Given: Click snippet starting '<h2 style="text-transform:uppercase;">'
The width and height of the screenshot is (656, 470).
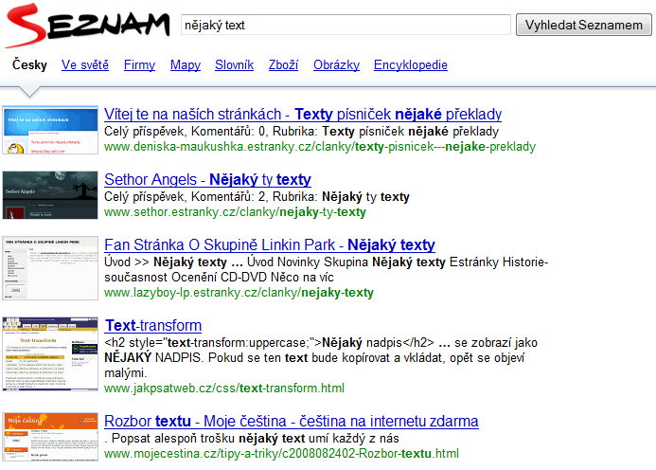Looking at the screenshot, I should click(321, 358).
